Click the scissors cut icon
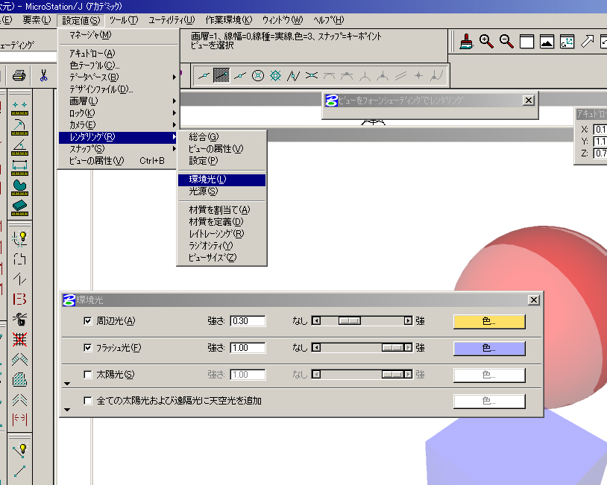 point(43,75)
